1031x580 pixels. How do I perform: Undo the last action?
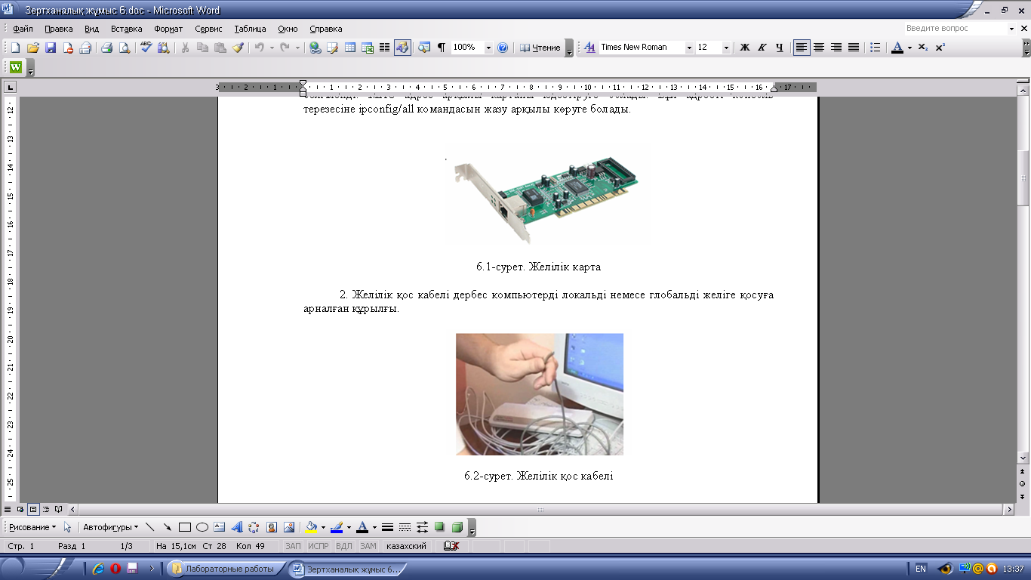(x=259, y=48)
